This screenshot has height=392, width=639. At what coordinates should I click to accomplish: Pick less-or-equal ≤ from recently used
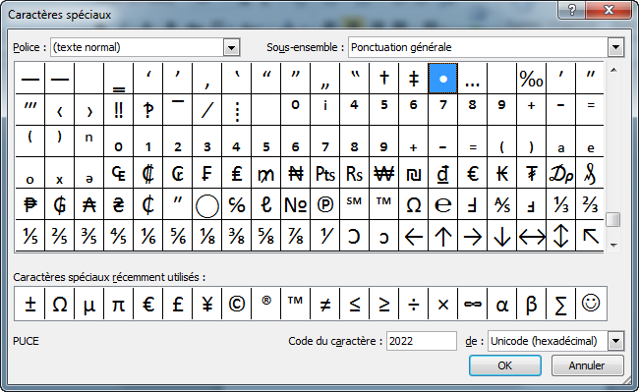pyautogui.click(x=355, y=304)
